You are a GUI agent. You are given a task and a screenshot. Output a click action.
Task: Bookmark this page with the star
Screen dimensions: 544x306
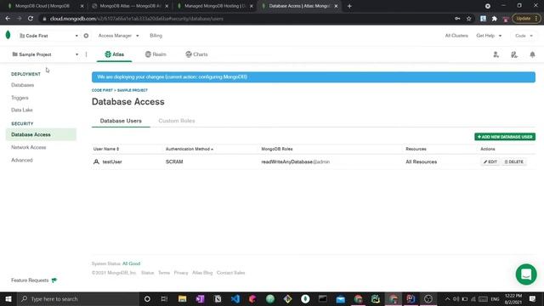(468, 19)
